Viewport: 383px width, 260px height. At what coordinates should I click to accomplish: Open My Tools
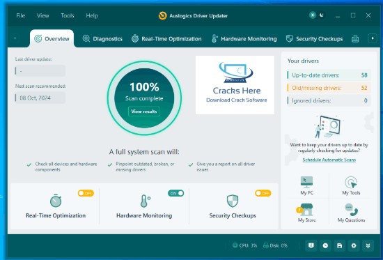pos(351,185)
